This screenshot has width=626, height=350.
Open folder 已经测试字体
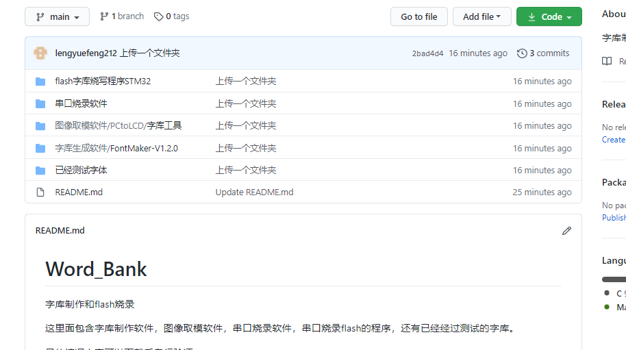(81, 170)
